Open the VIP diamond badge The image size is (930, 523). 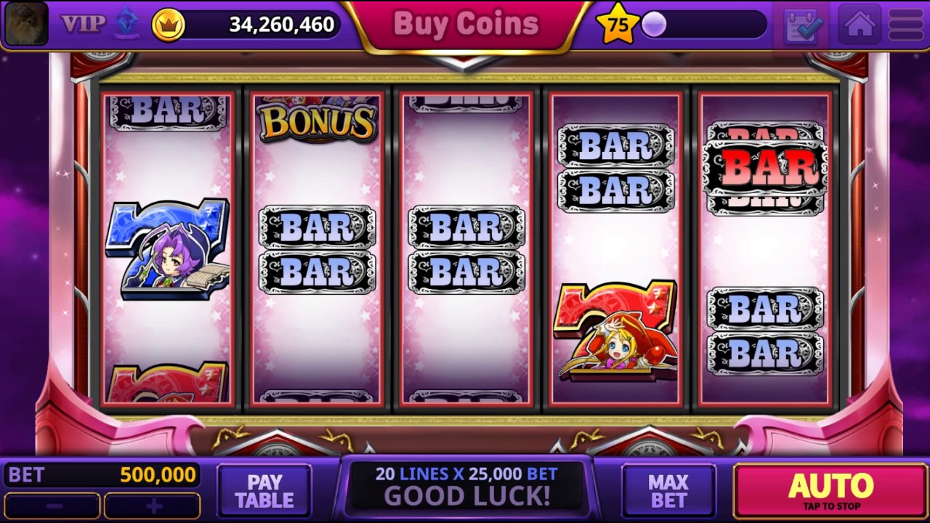[x=126, y=23]
